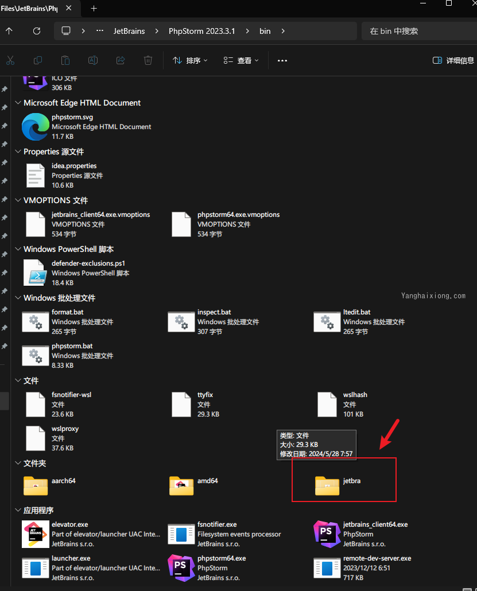The width and height of the screenshot is (477, 591).
Task: Collapse the Properties 源文件 group
Action: tap(18, 151)
